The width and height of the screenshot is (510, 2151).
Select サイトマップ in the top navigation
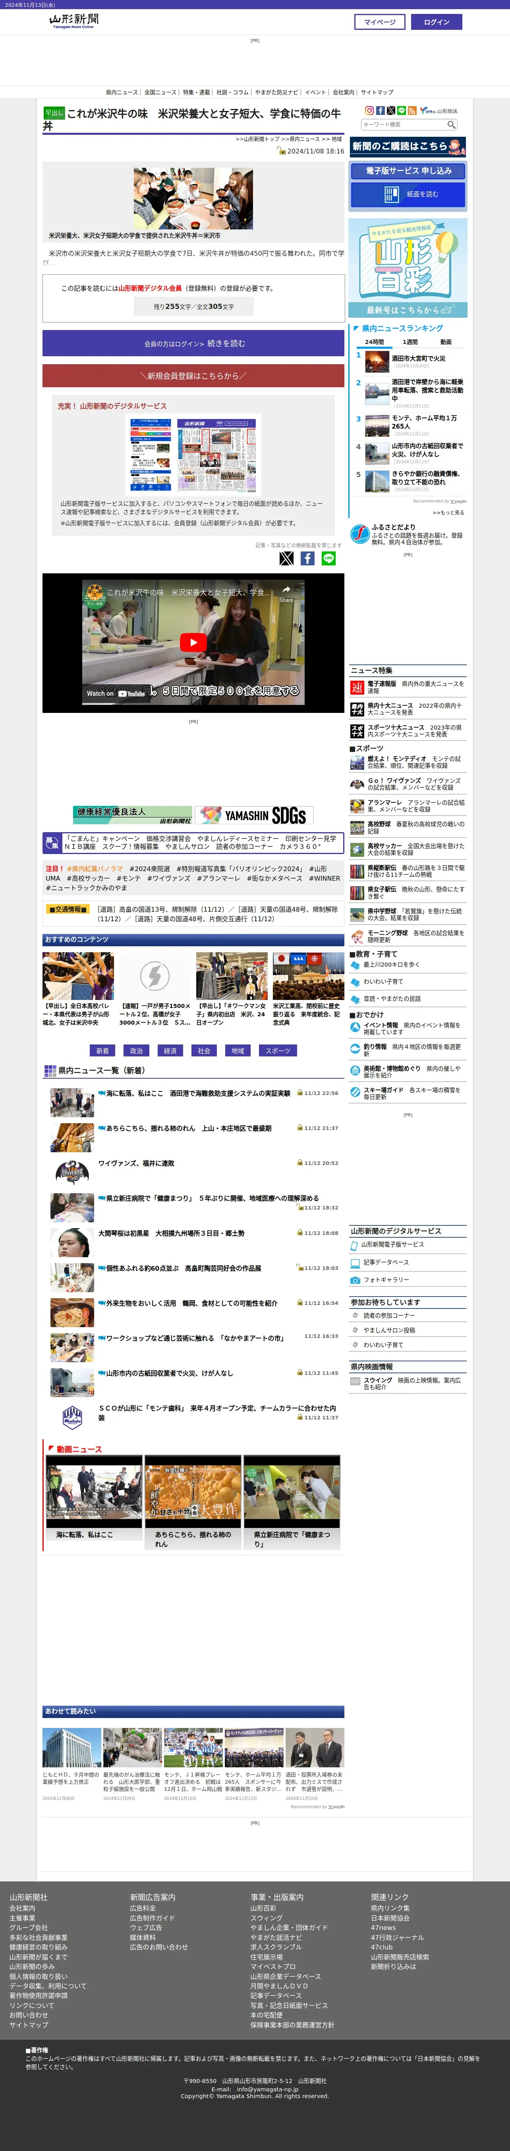coord(377,93)
